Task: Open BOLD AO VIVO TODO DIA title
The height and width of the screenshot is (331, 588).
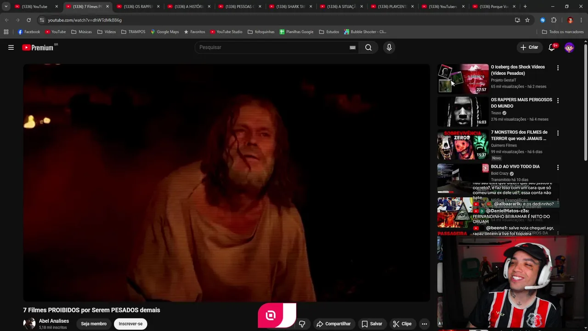Action: pyautogui.click(x=515, y=166)
